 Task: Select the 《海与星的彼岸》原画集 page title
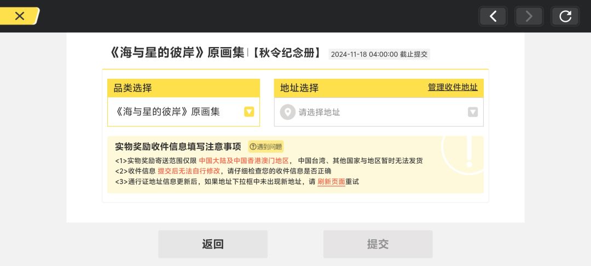176,53
